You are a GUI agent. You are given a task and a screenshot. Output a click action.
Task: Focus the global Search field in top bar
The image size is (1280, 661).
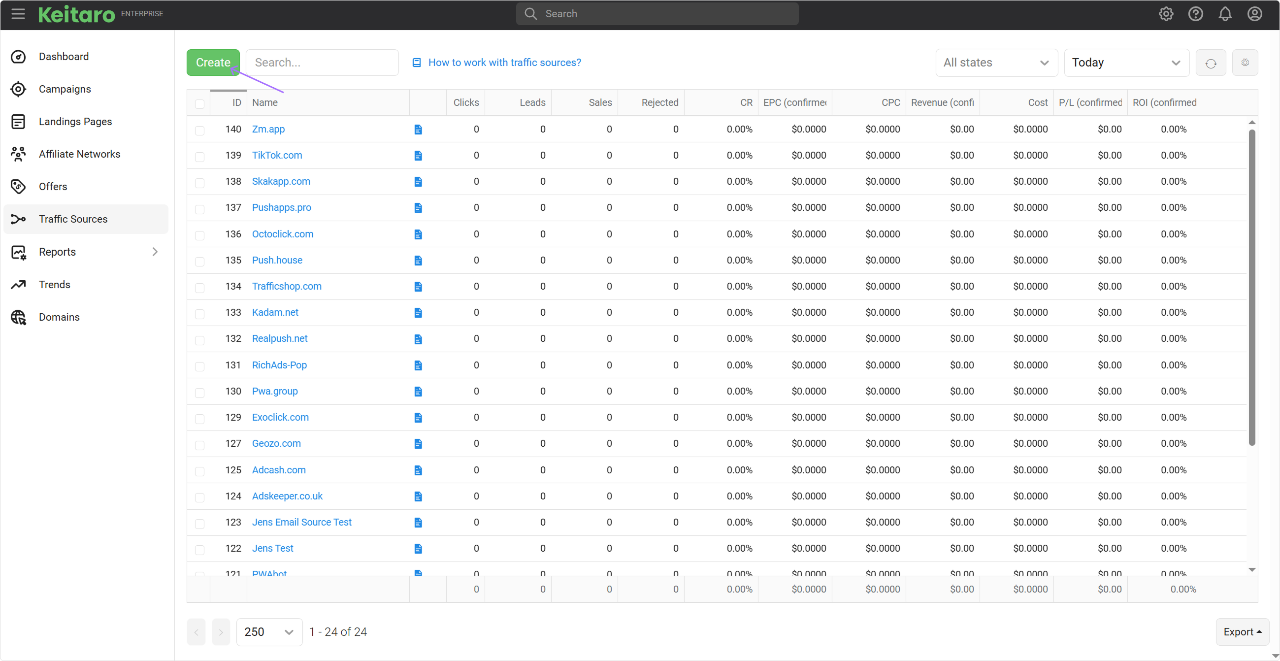[x=657, y=13]
